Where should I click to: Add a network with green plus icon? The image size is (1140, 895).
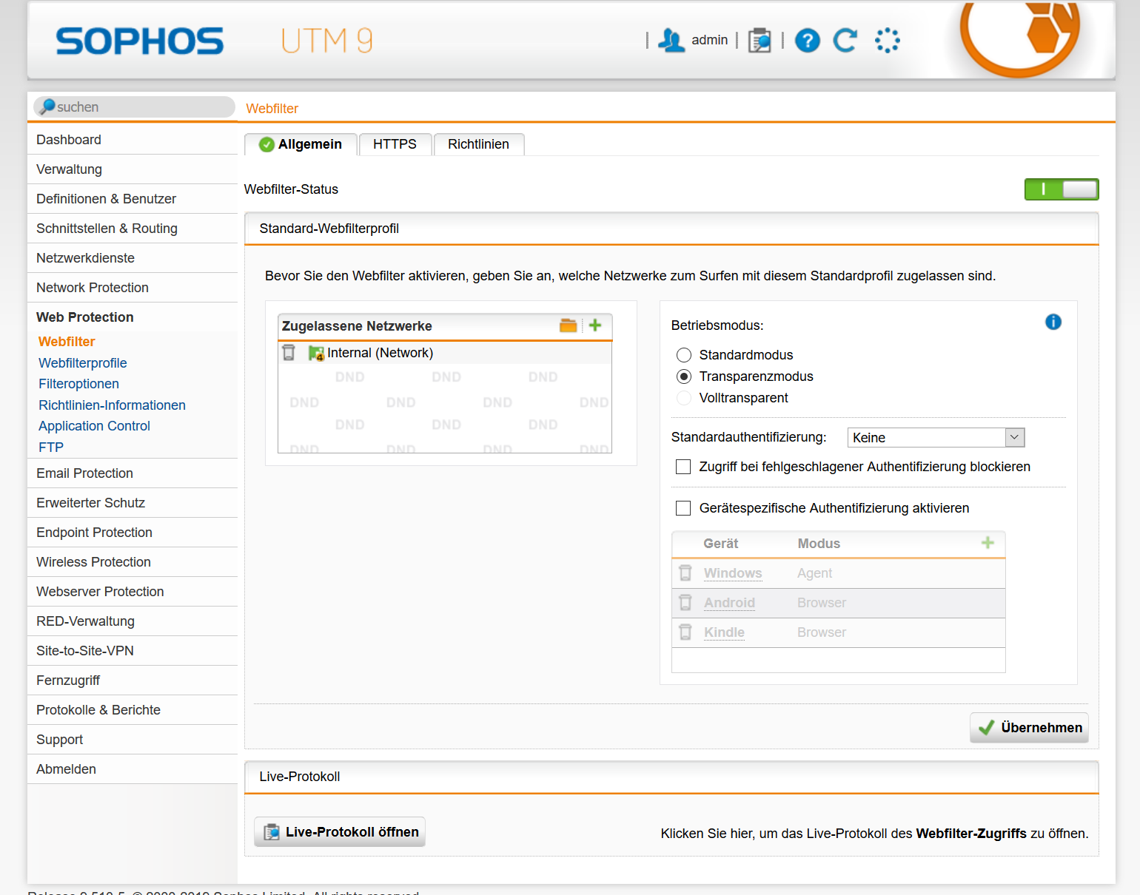pyautogui.click(x=595, y=325)
